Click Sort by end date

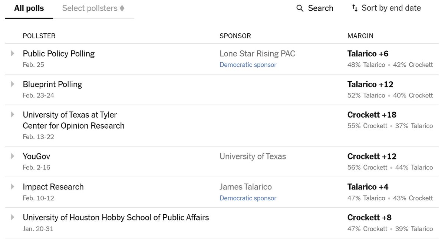pyautogui.click(x=391, y=8)
